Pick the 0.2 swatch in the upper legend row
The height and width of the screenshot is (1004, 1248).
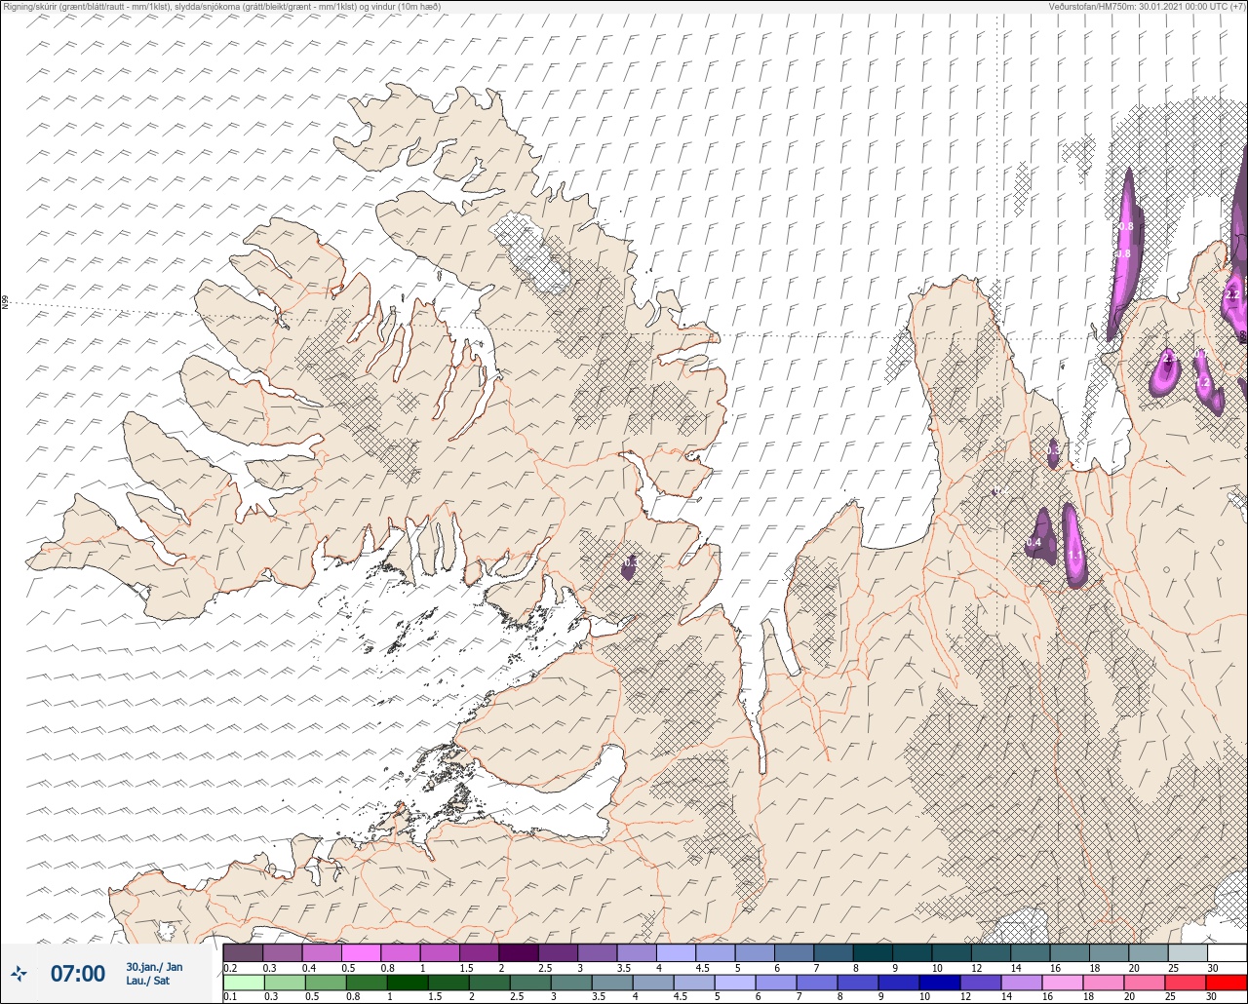[x=243, y=952]
